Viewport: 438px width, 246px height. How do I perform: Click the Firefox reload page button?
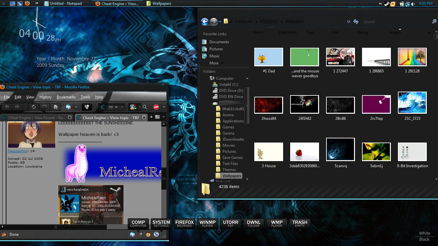34,107
